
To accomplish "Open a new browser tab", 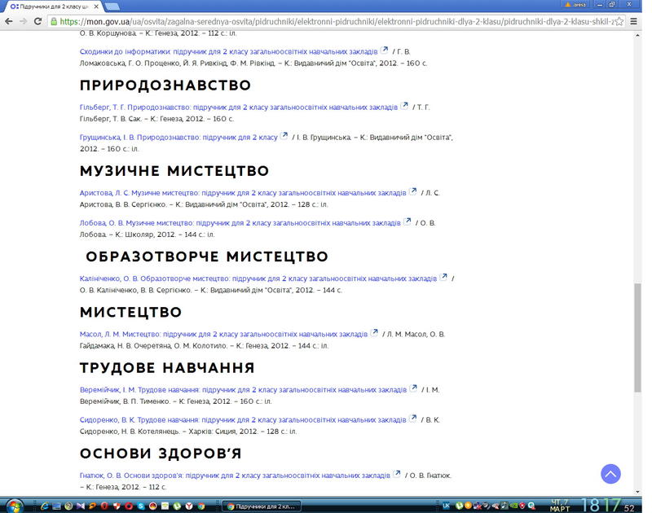I will pyautogui.click(x=112, y=7).
